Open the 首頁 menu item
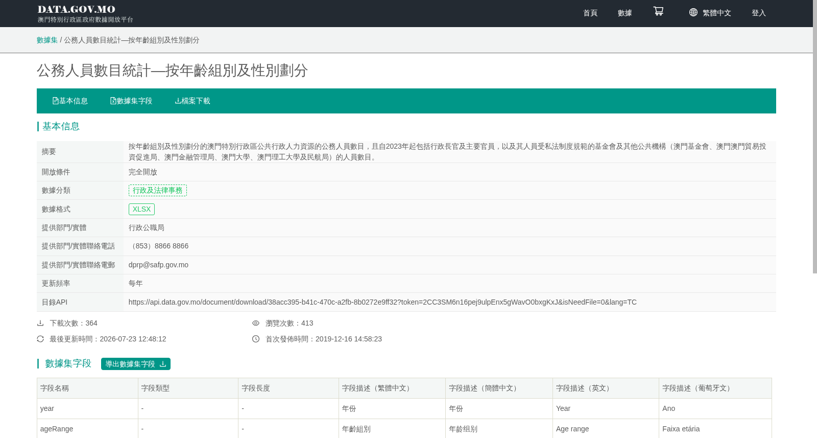Image resolution: width=817 pixels, height=438 pixels. coord(590,13)
